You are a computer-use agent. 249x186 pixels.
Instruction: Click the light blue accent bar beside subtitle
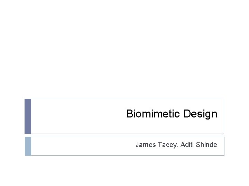[x=28, y=146]
